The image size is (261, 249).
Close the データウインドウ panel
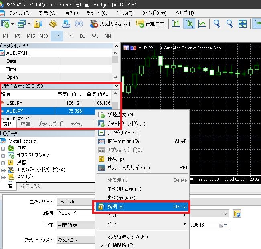(x=117, y=46)
